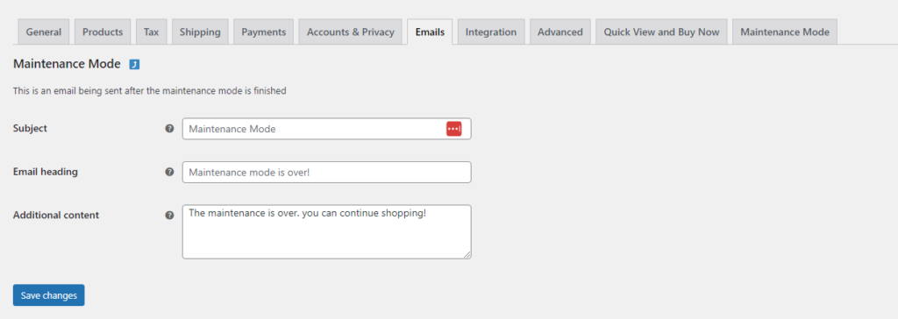Click the red password manager icon in Subject field
Viewport: 898px width, 319px height.
point(453,129)
